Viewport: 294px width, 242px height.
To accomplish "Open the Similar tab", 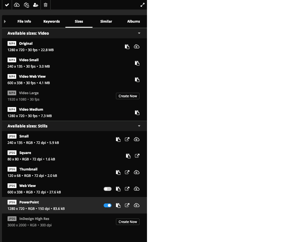I will (x=106, y=21).
